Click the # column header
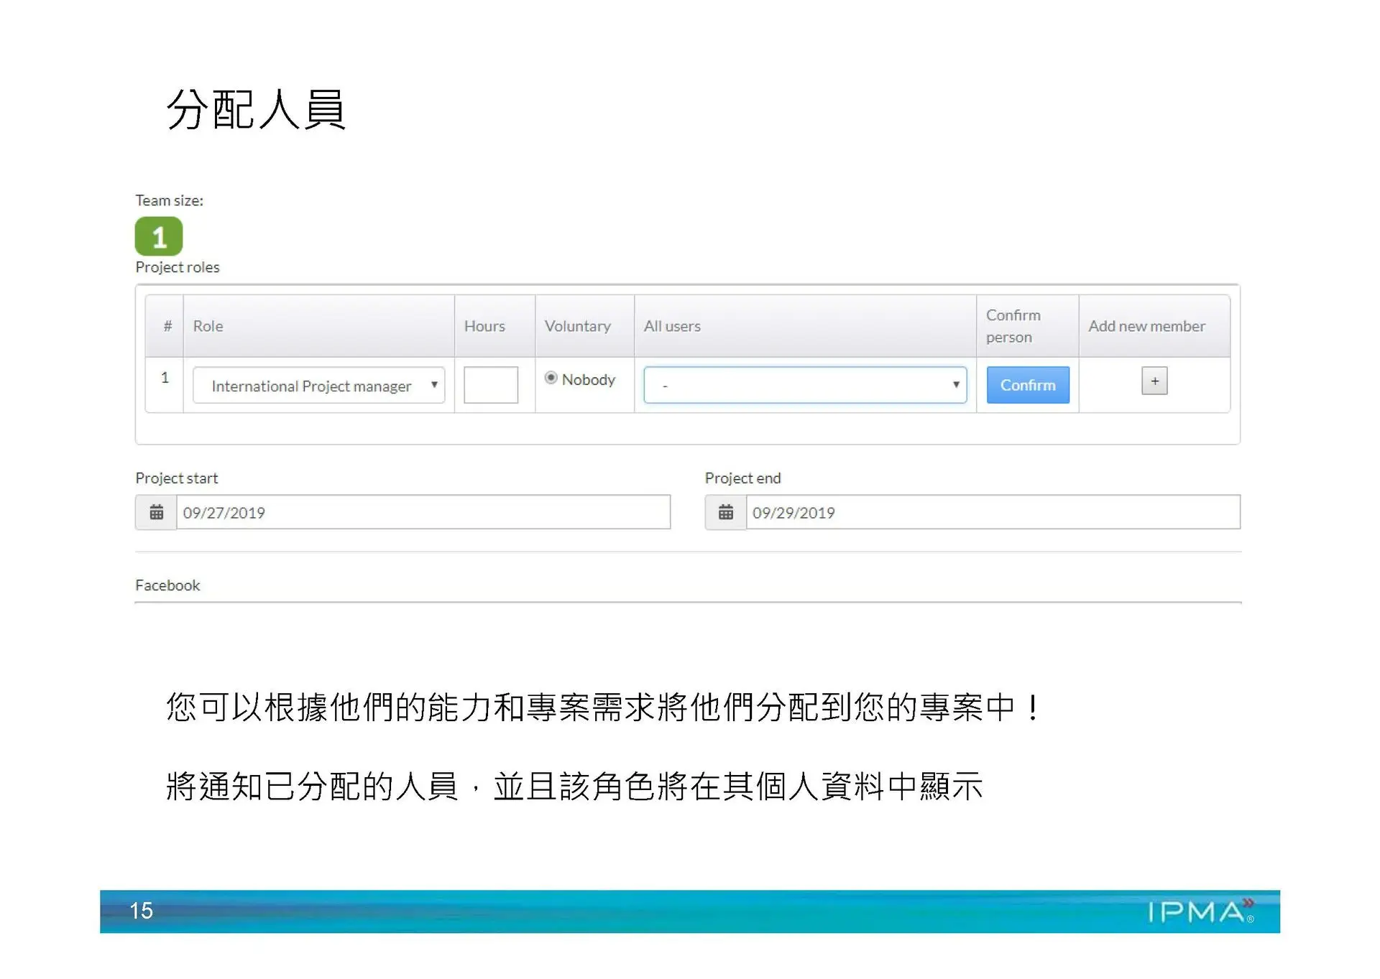Viewport: 1380px width, 979px height. [x=167, y=326]
